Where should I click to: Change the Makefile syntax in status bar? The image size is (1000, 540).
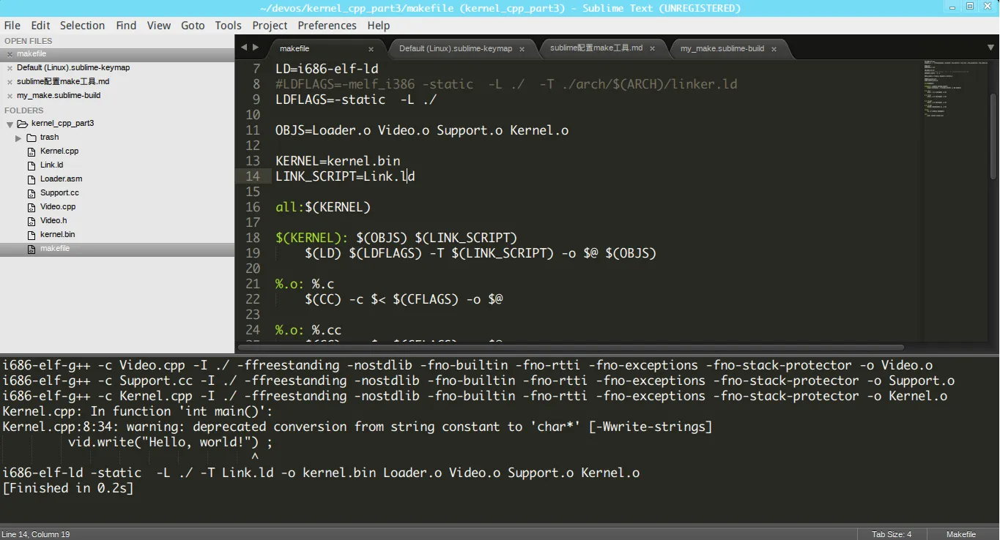pos(960,534)
